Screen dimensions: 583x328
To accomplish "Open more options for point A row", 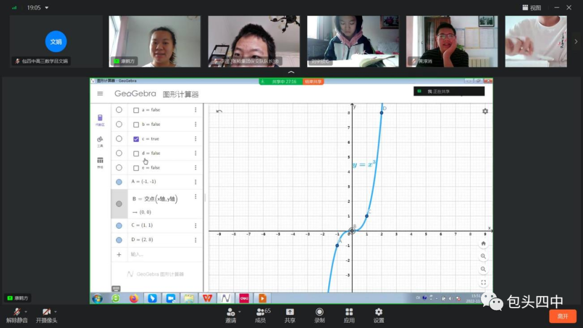I will pos(195,182).
